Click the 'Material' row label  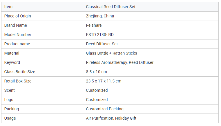pos(12,53)
